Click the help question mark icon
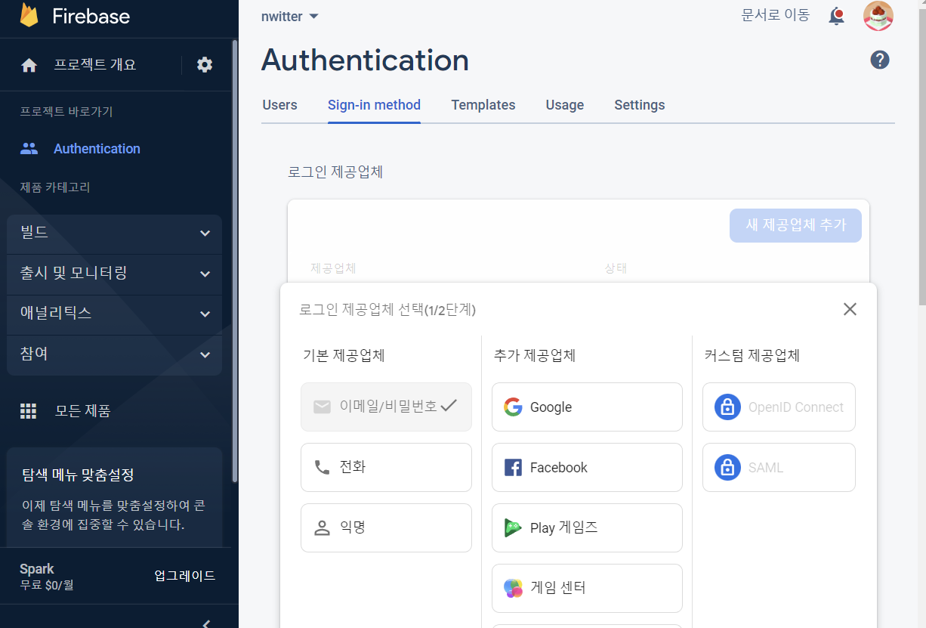Screen dimensions: 926x628 [880, 60]
